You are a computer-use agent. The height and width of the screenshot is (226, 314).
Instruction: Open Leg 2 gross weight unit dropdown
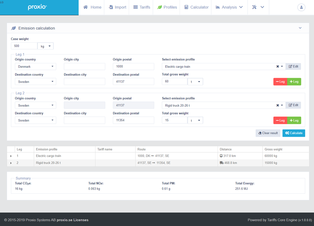coord(195,120)
